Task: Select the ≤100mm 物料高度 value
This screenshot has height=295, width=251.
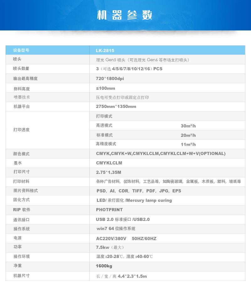Action: (104, 88)
